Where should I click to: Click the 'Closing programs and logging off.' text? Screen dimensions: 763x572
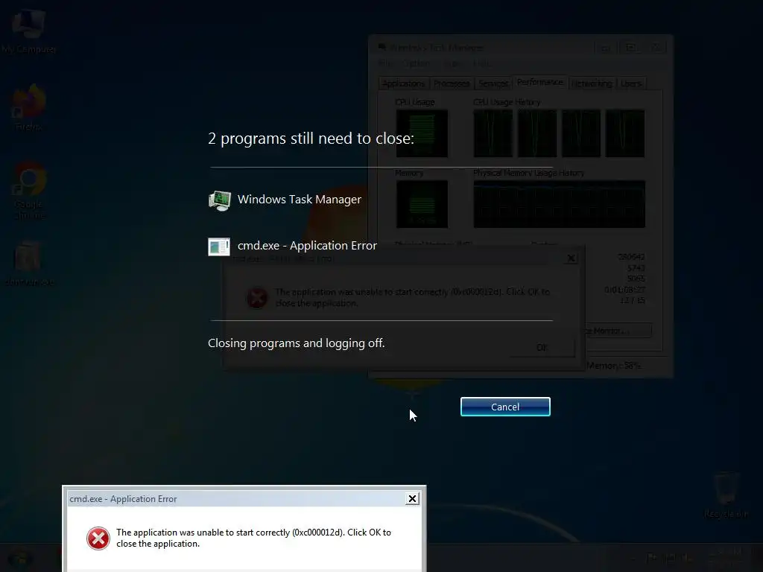(297, 343)
